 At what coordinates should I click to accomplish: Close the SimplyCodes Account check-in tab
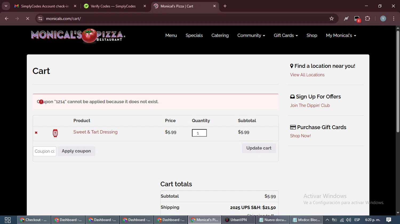point(75,6)
